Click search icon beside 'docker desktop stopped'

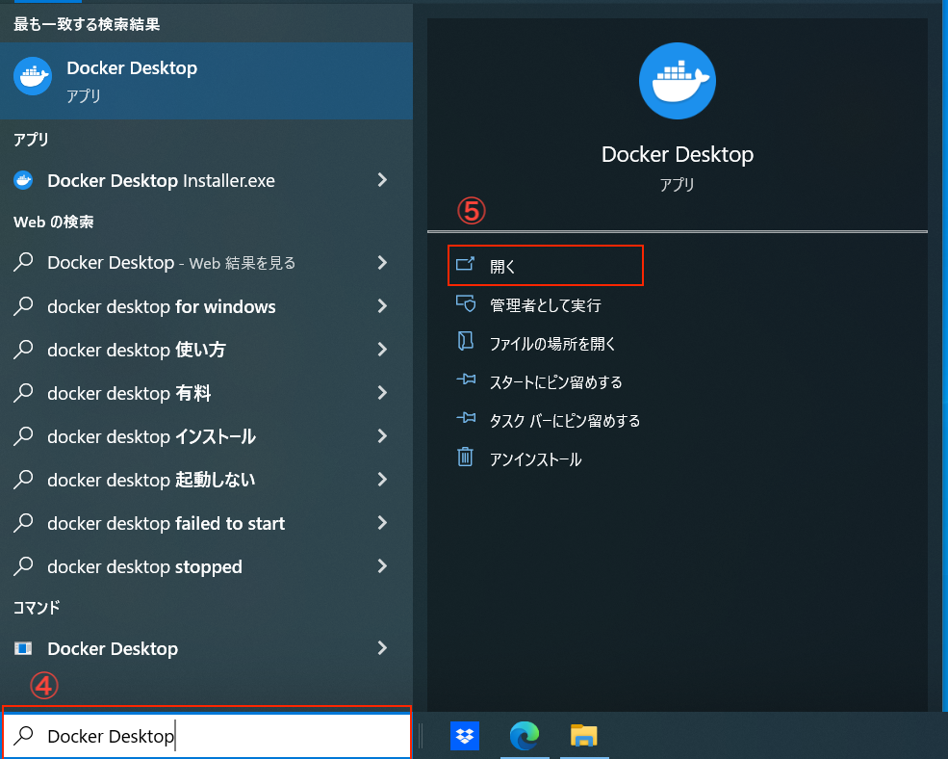pyautogui.click(x=23, y=566)
